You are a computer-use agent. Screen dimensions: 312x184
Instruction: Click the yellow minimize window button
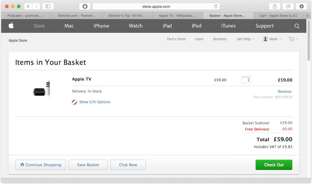click(x=13, y=6)
